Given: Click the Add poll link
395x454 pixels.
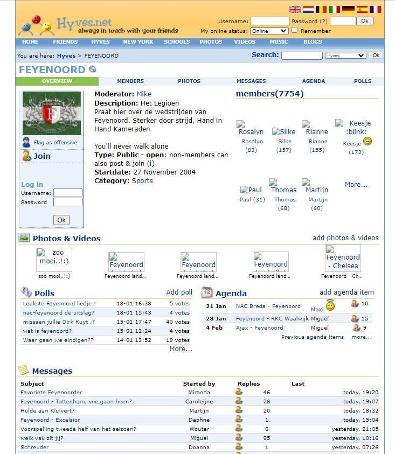Looking at the screenshot, I should coord(179,292).
